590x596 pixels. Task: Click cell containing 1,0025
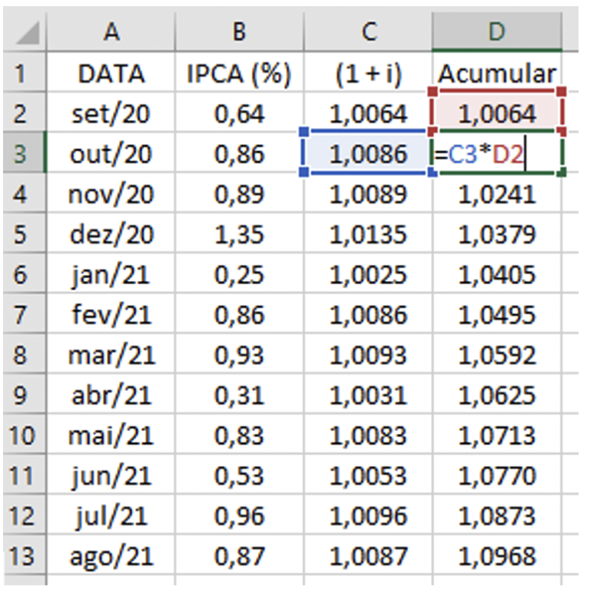(x=368, y=273)
